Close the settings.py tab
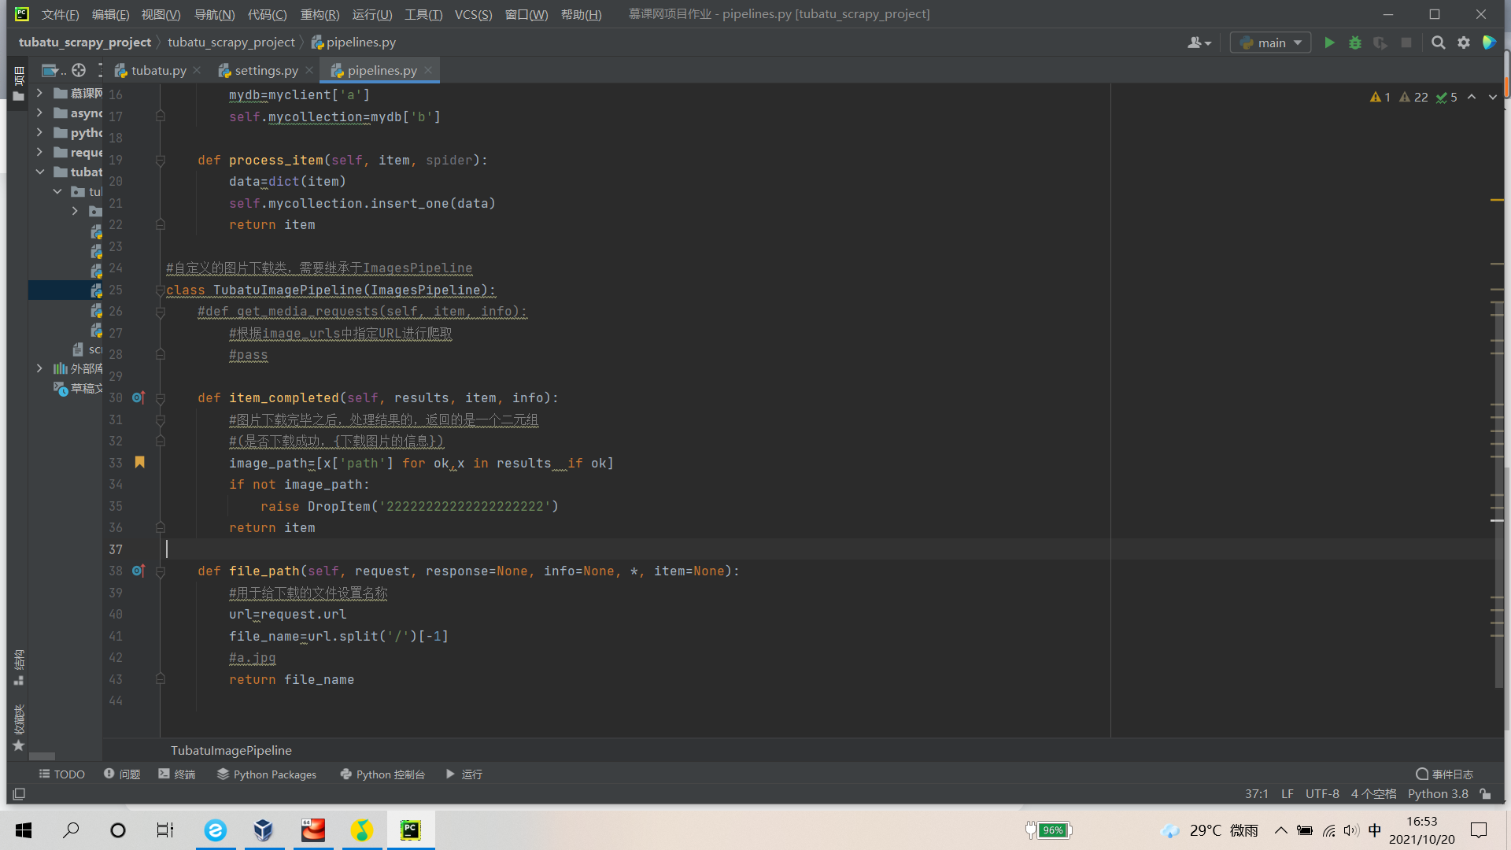 [x=309, y=71]
